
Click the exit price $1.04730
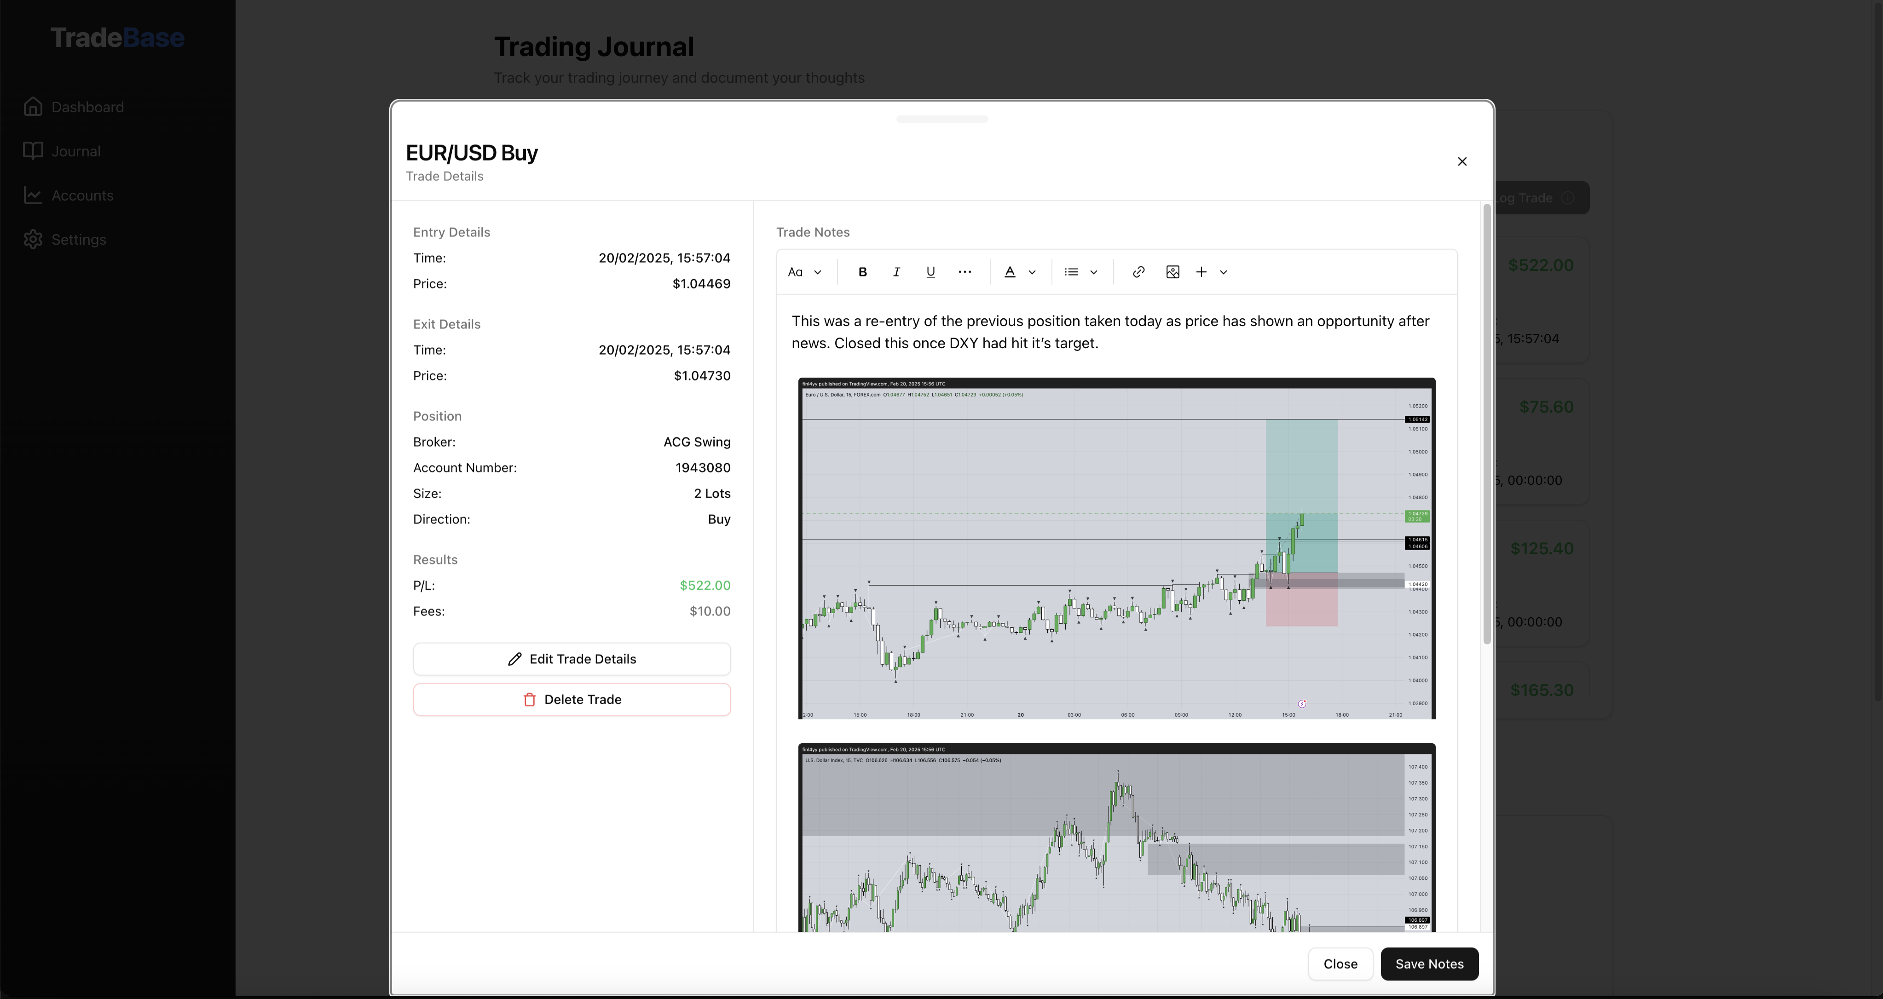click(702, 376)
